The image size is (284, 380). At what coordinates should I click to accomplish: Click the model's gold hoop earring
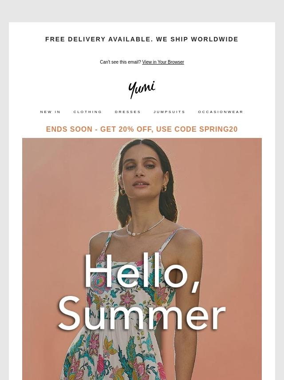122,192
